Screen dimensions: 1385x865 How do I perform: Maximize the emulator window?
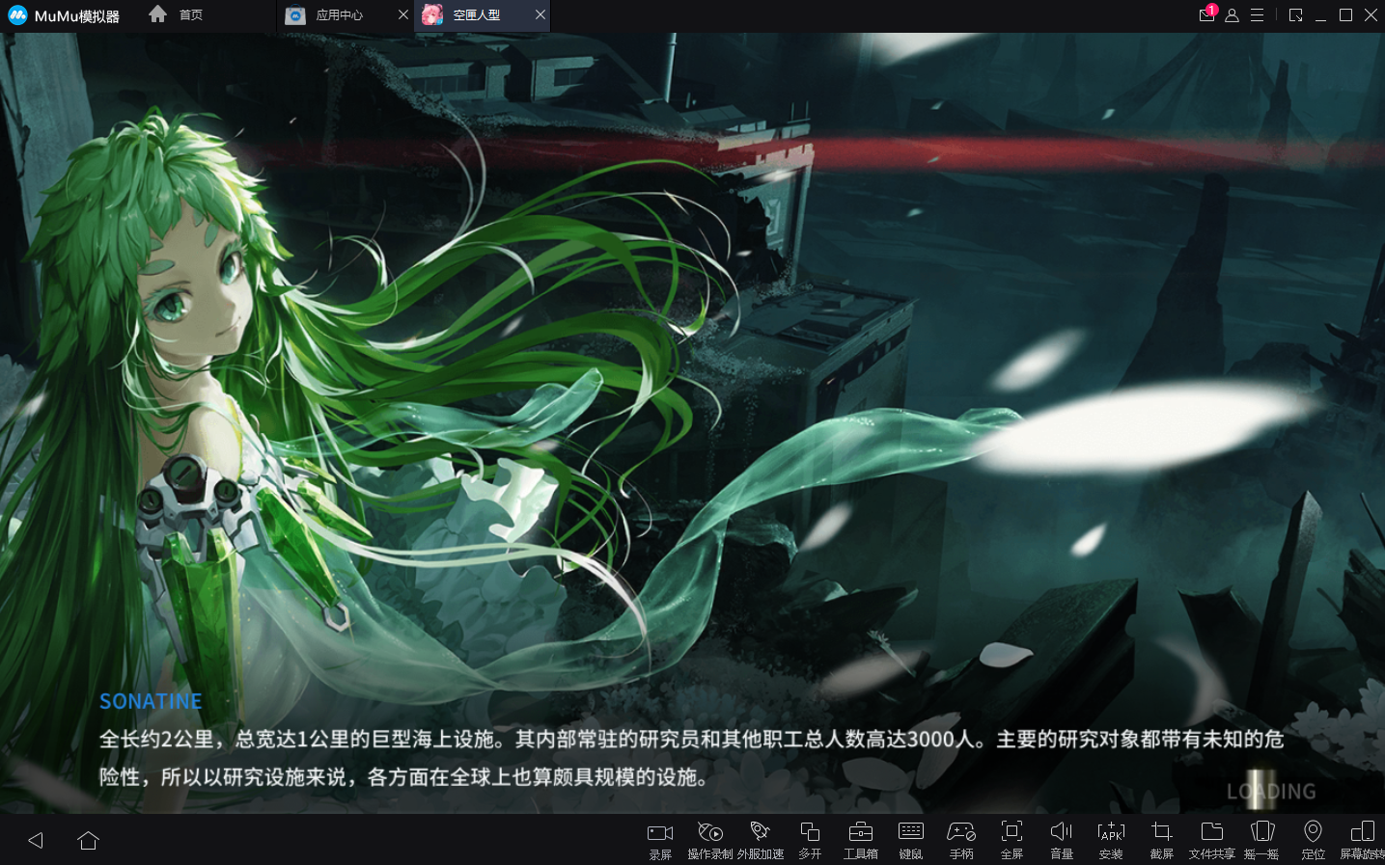tap(1345, 15)
